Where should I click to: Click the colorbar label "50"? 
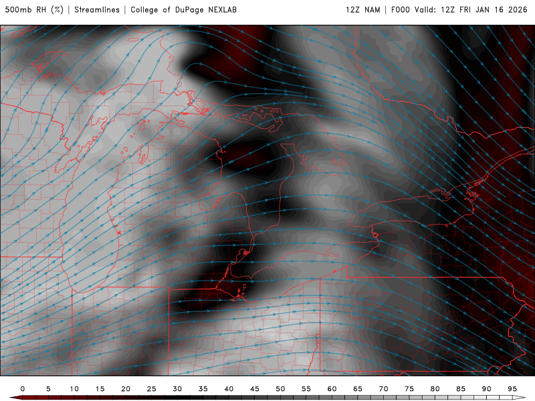click(x=280, y=389)
